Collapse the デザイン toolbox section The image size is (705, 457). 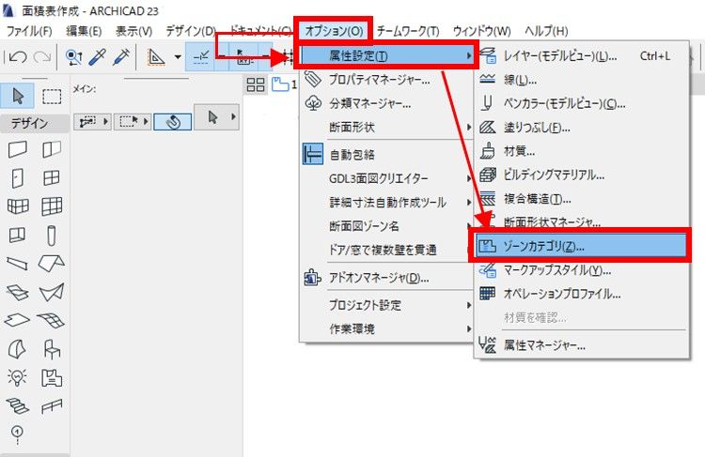click(35, 123)
